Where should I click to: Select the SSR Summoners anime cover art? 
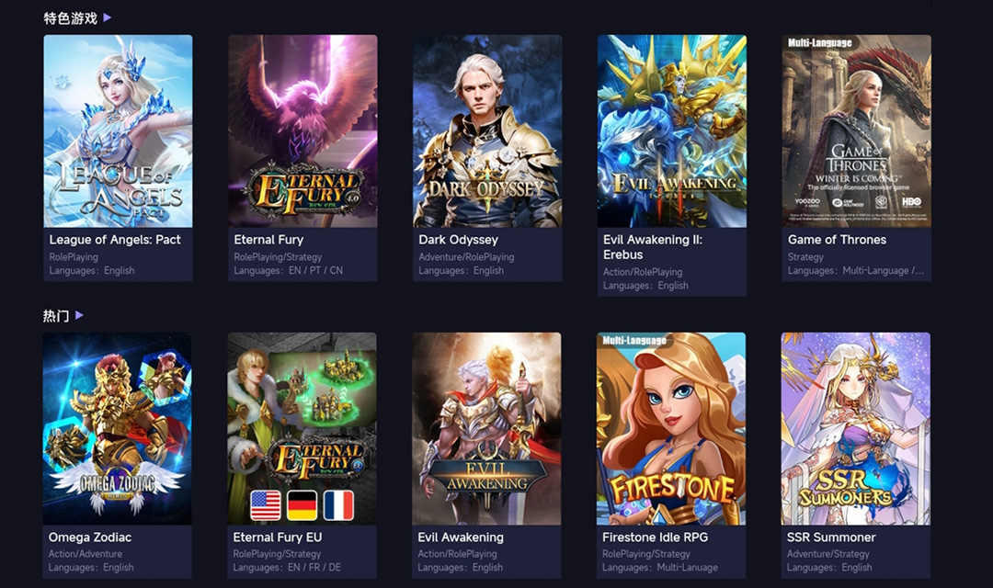pos(856,428)
